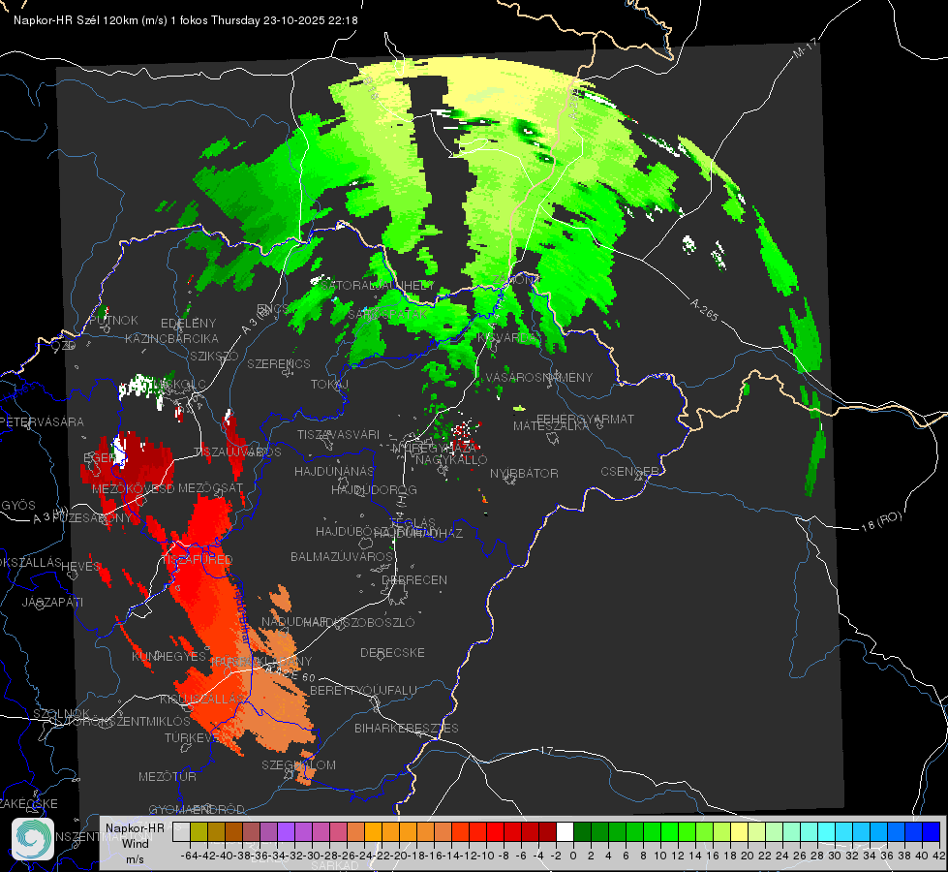Click the FEHÉRGYARMAT label

point(585,419)
